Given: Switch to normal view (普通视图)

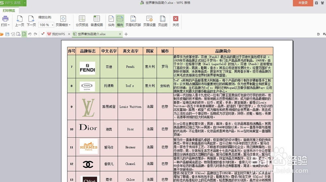Looking at the screenshot, I should pyautogui.click(x=97, y=21).
